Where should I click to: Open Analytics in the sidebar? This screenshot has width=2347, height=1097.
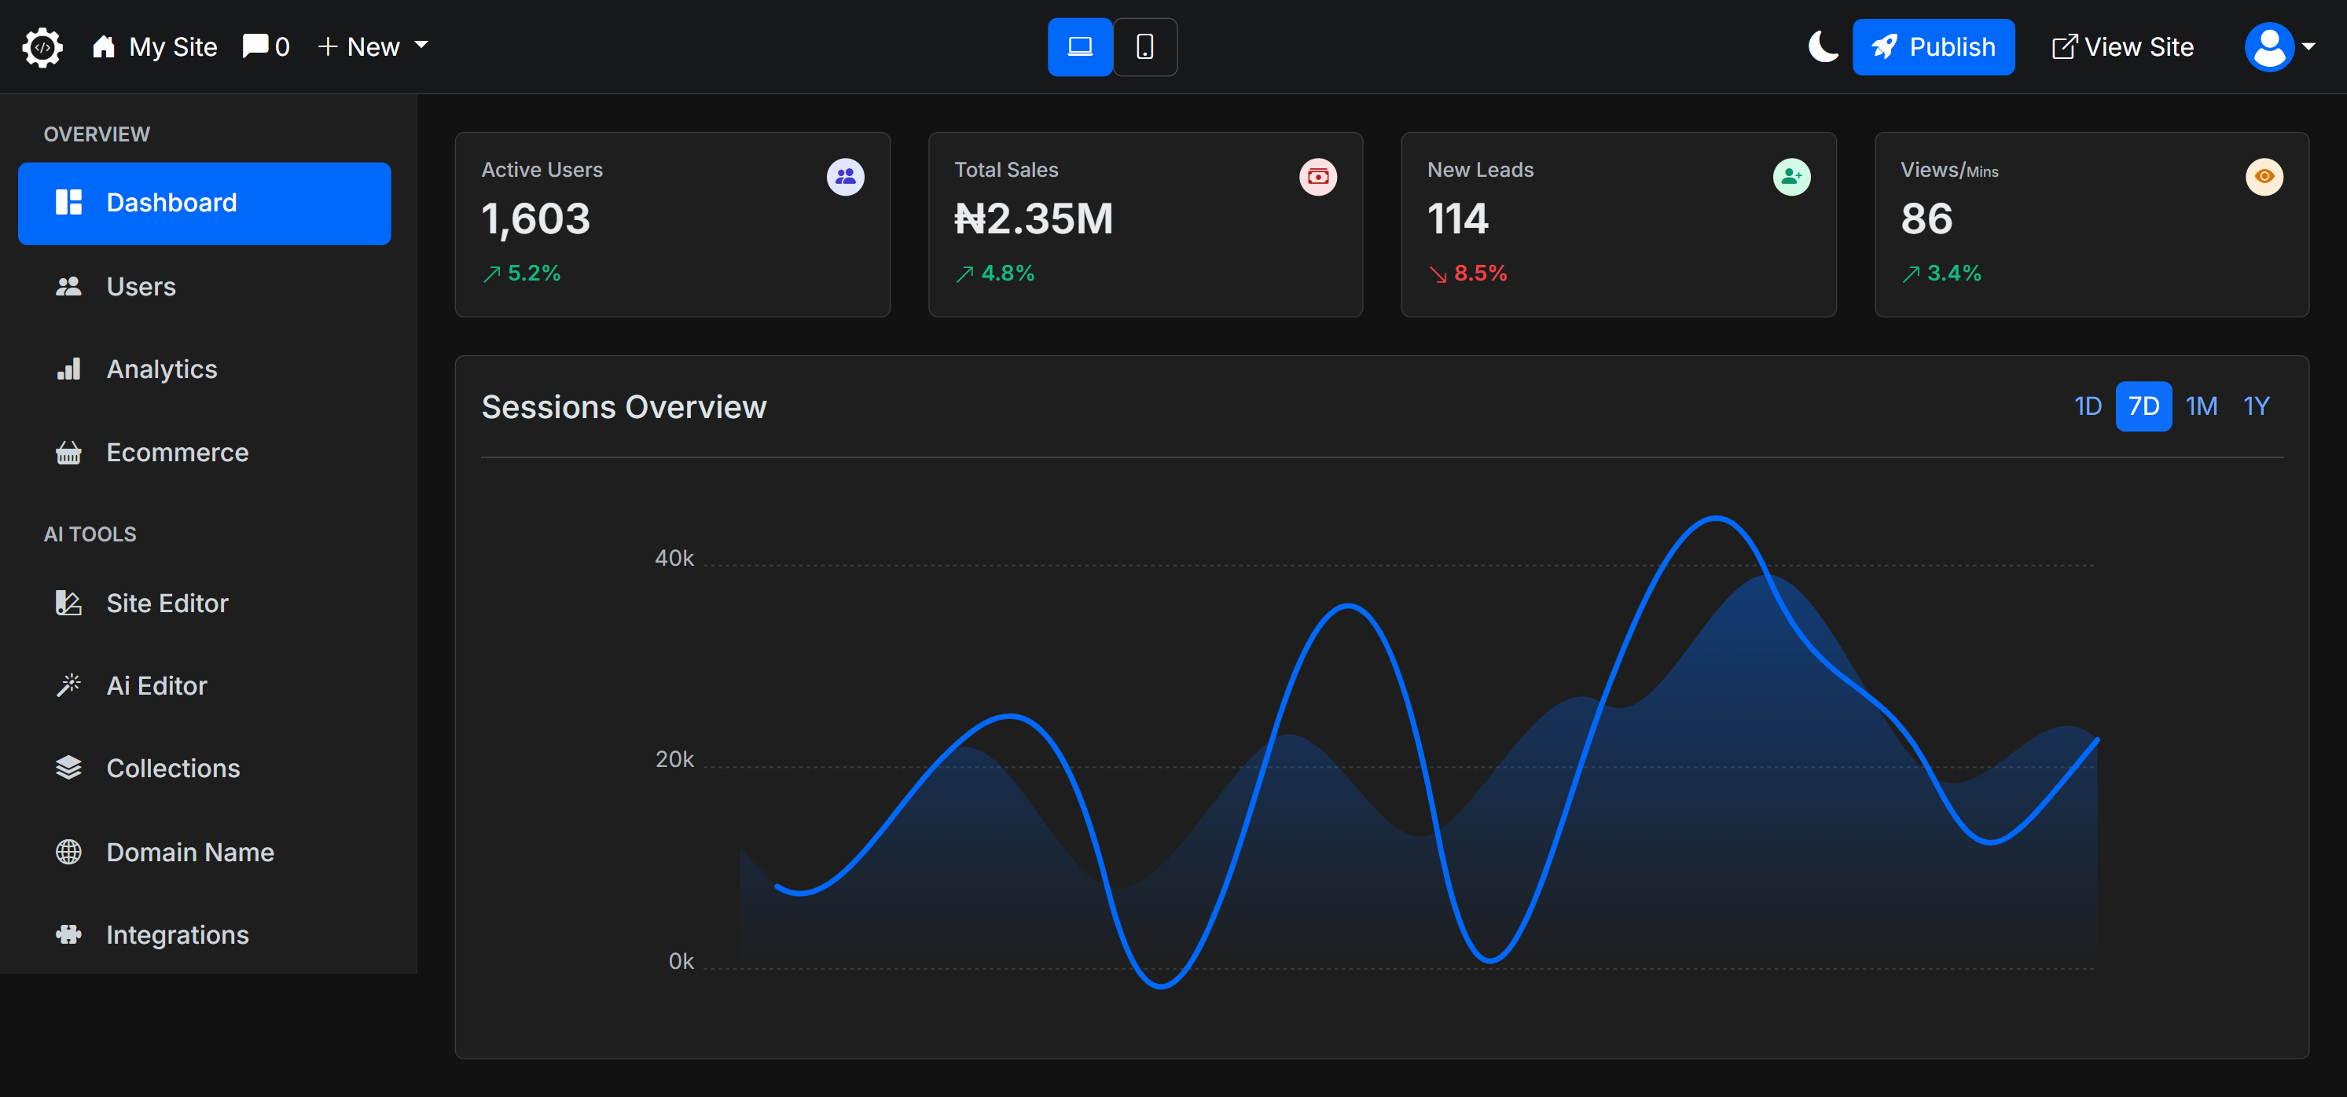click(x=161, y=368)
